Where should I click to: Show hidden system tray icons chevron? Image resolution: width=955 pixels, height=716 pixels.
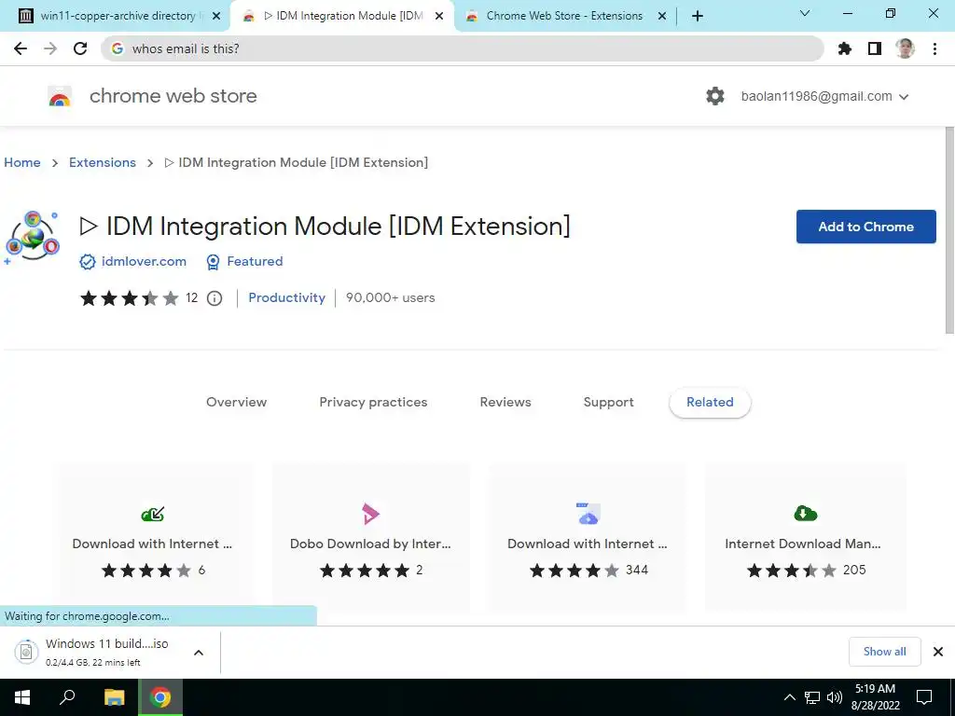point(789,697)
